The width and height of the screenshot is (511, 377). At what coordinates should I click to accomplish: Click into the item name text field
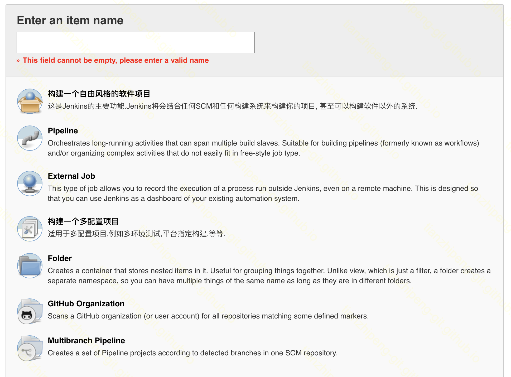136,42
